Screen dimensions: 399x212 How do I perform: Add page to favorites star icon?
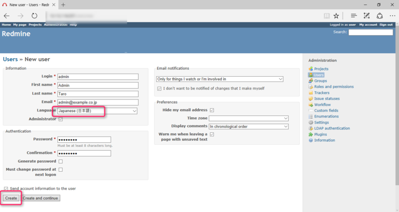(x=336, y=16)
